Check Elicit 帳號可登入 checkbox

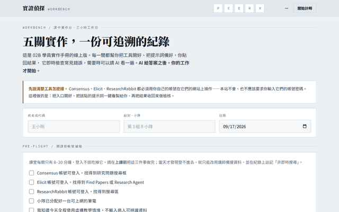[32, 182]
